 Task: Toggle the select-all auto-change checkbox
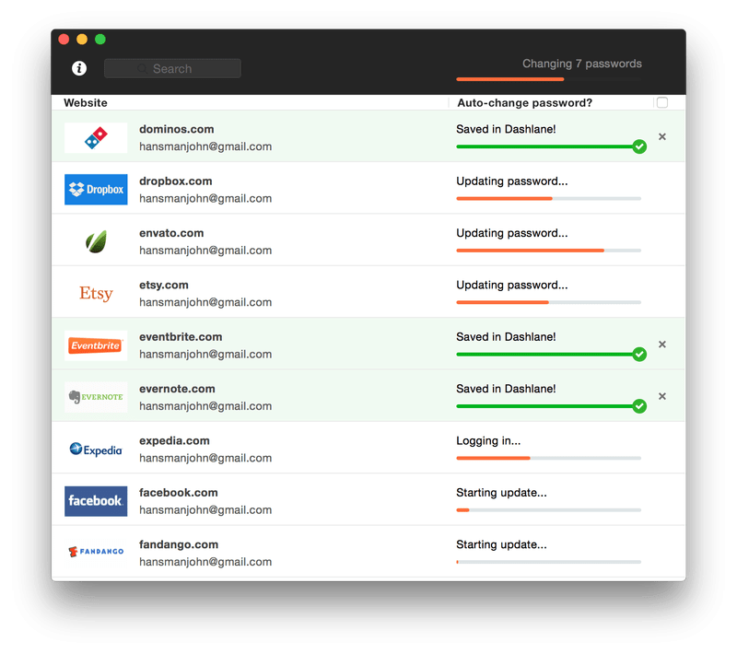pos(662,102)
